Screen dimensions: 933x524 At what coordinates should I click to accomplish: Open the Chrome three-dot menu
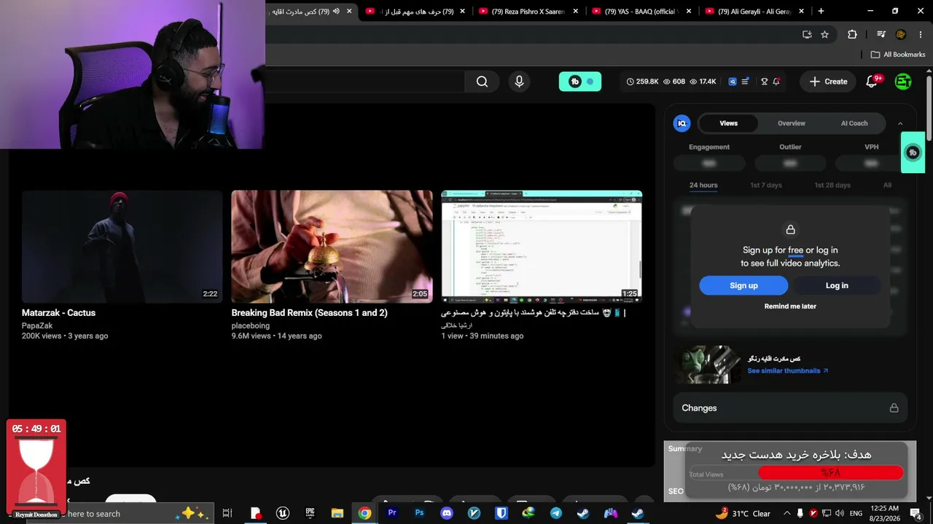920,34
